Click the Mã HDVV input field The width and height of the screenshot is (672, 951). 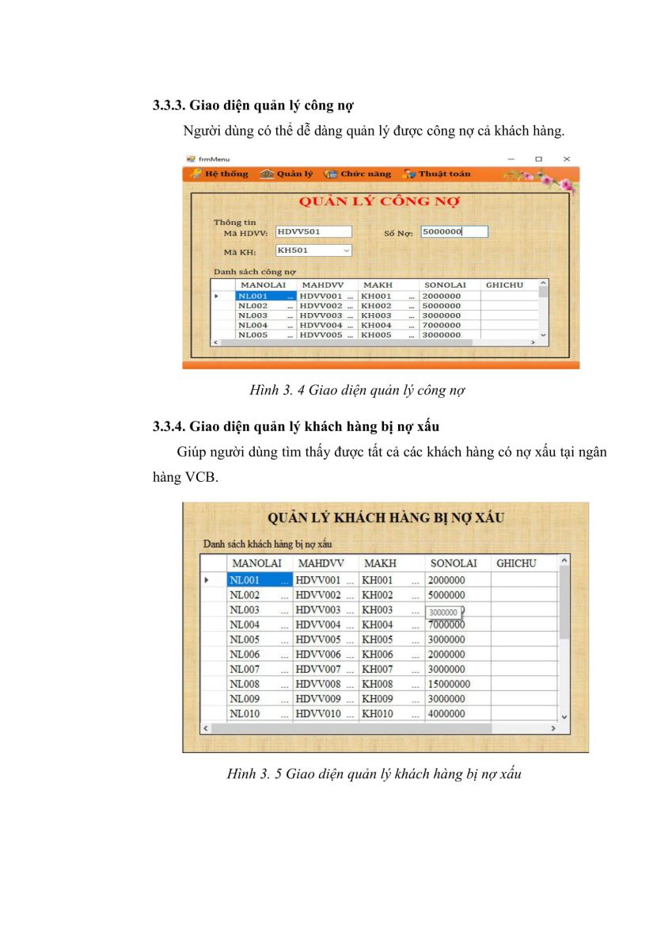(x=313, y=231)
